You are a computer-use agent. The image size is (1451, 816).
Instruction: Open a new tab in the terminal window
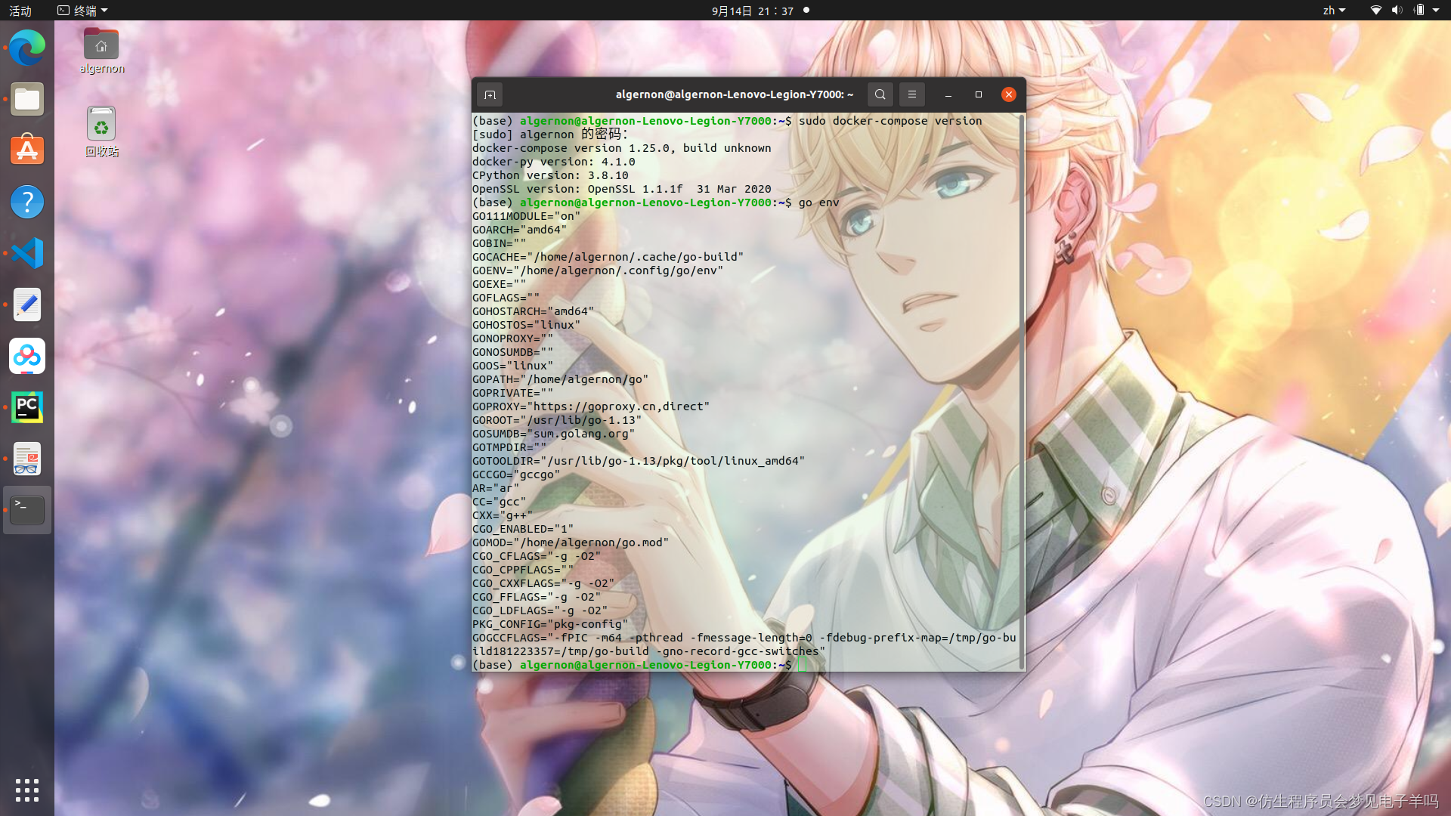tap(490, 94)
